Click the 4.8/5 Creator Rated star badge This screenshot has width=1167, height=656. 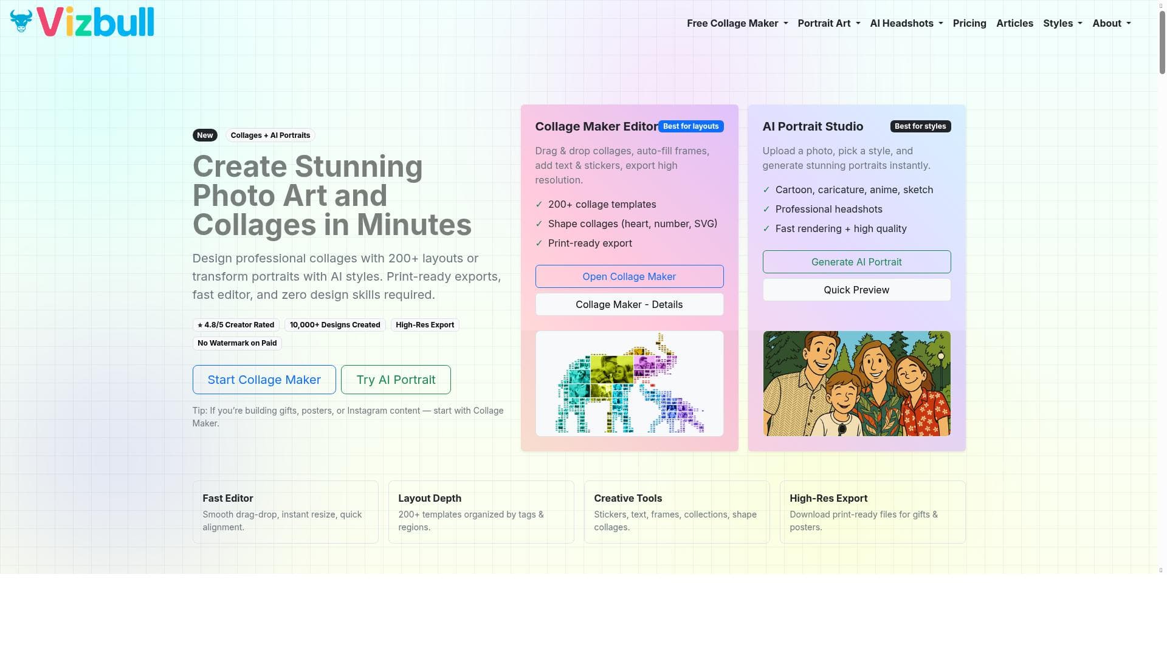click(x=236, y=325)
